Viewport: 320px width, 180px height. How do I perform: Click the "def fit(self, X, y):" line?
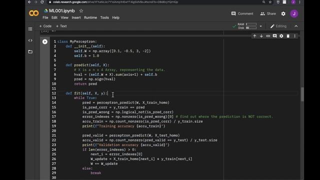click(86, 93)
